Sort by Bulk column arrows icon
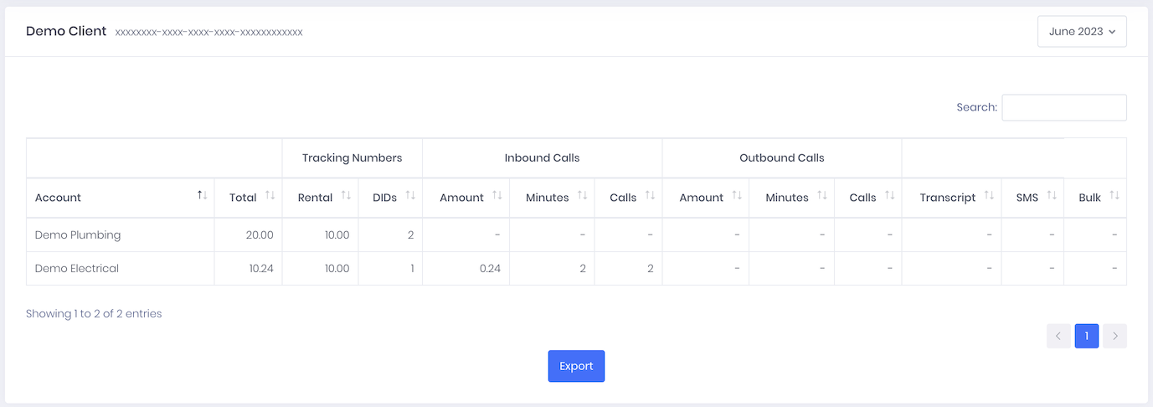This screenshot has width=1153, height=407. click(1114, 195)
